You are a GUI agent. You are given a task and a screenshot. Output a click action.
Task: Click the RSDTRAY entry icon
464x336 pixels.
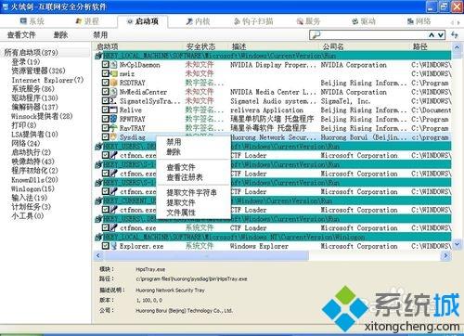(114, 83)
